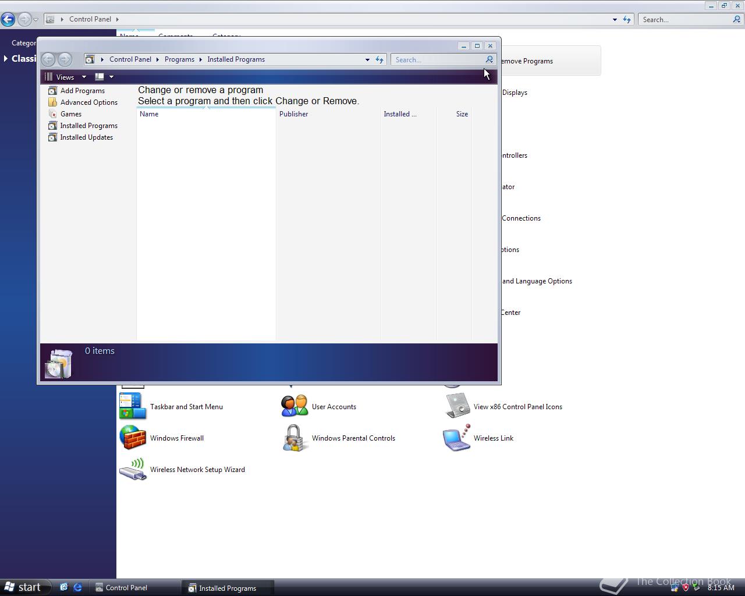Click the red security shield tray icon
The width and height of the screenshot is (745, 596).
coord(686,588)
